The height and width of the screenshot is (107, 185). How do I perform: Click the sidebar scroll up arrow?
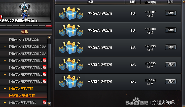click(x=49, y=37)
